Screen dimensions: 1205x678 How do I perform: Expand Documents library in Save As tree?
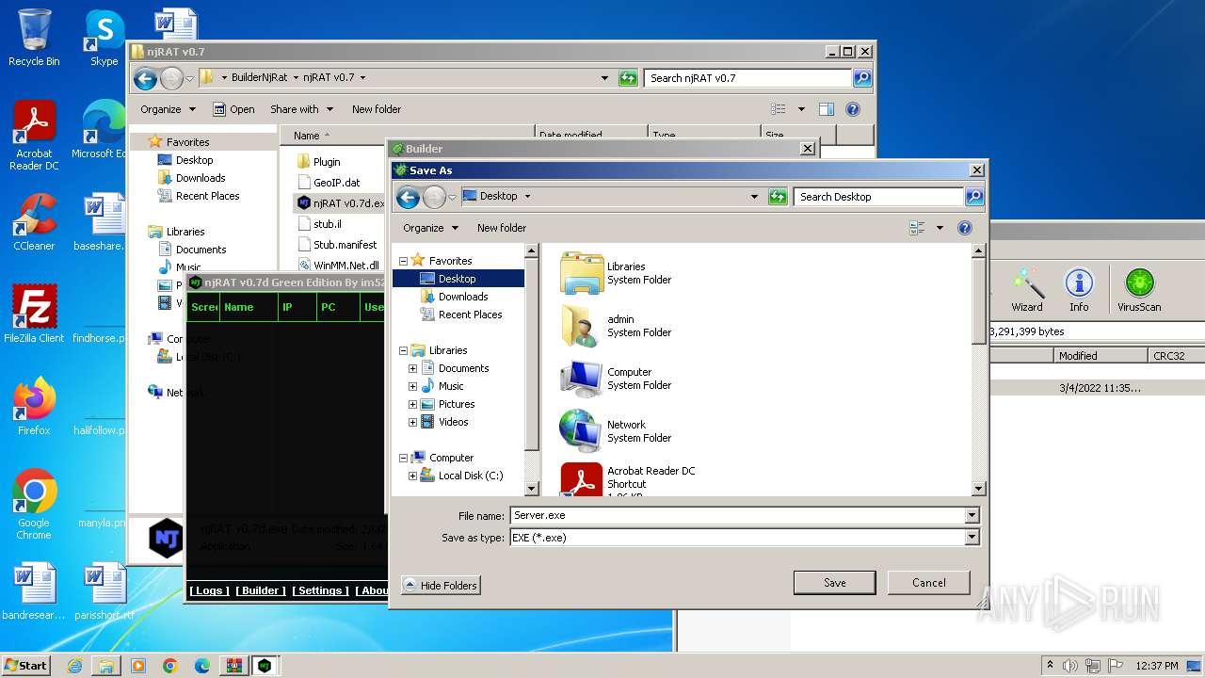coord(412,368)
